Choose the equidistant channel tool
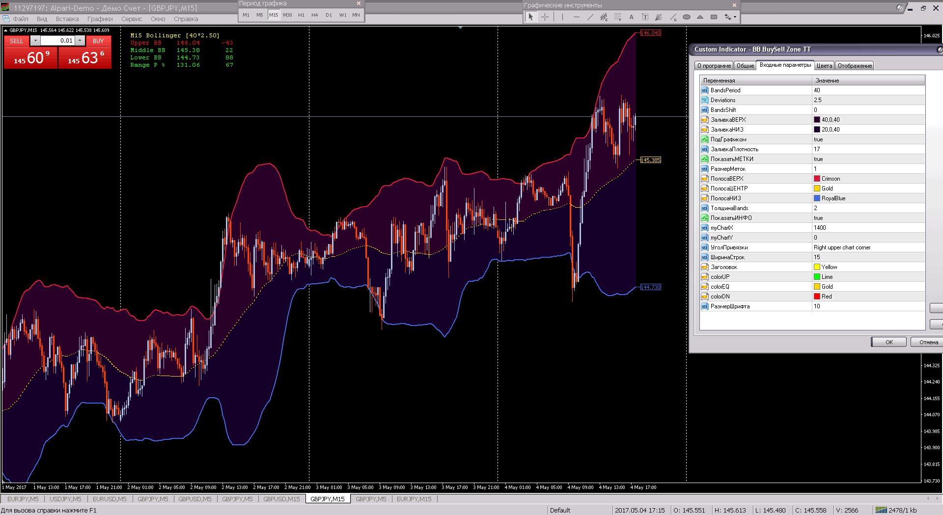Screen dimensions: 943x515 pyautogui.click(x=604, y=17)
